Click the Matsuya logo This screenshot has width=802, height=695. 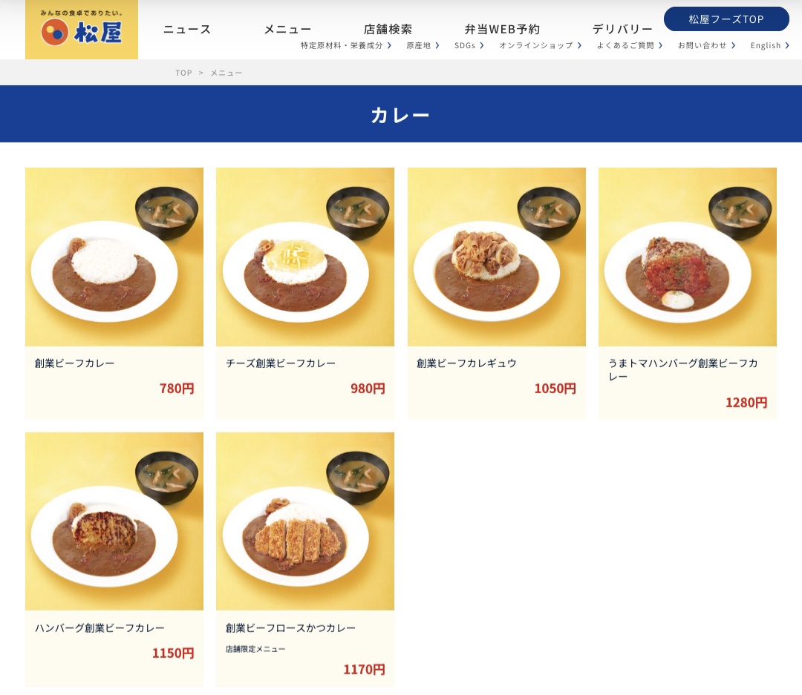coord(82,30)
